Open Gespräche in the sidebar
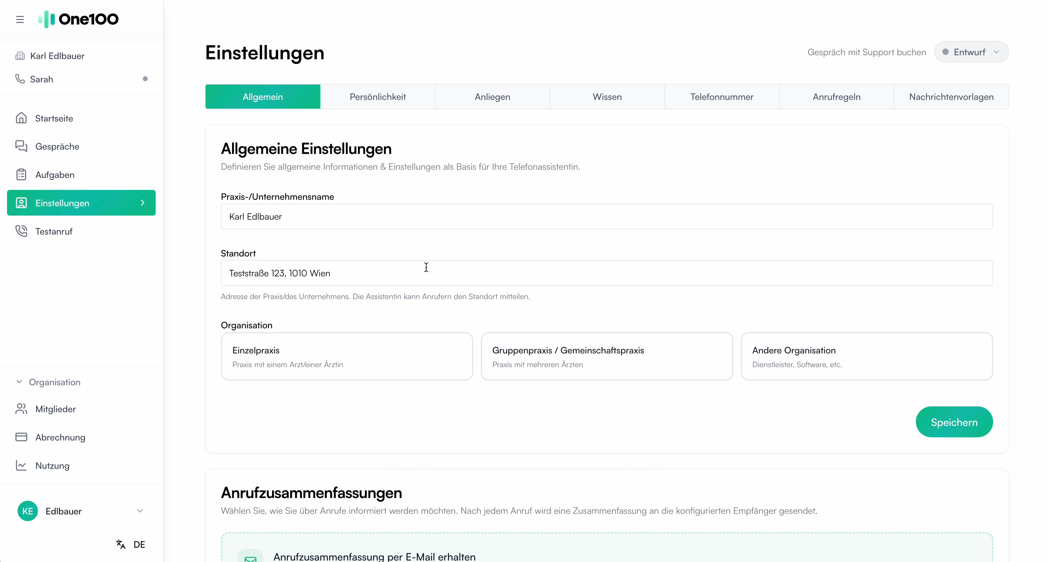Image resolution: width=1048 pixels, height=562 pixels. tap(81, 146)
